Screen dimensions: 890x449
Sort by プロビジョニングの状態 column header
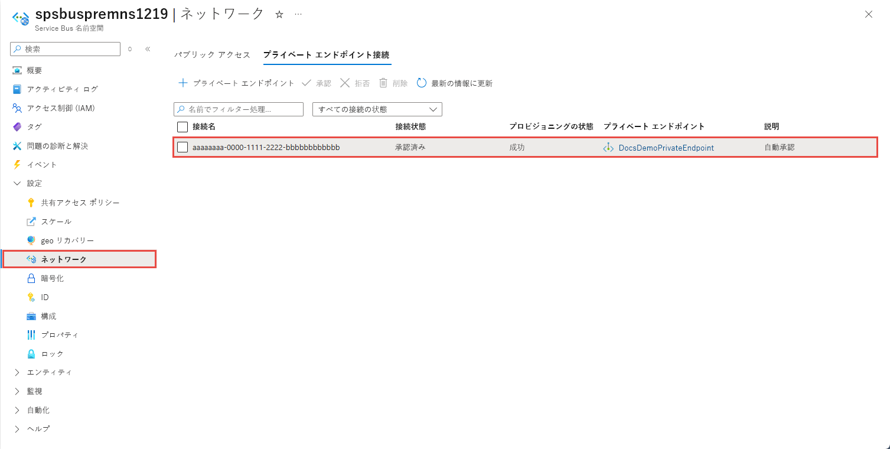tap(551, 127)
